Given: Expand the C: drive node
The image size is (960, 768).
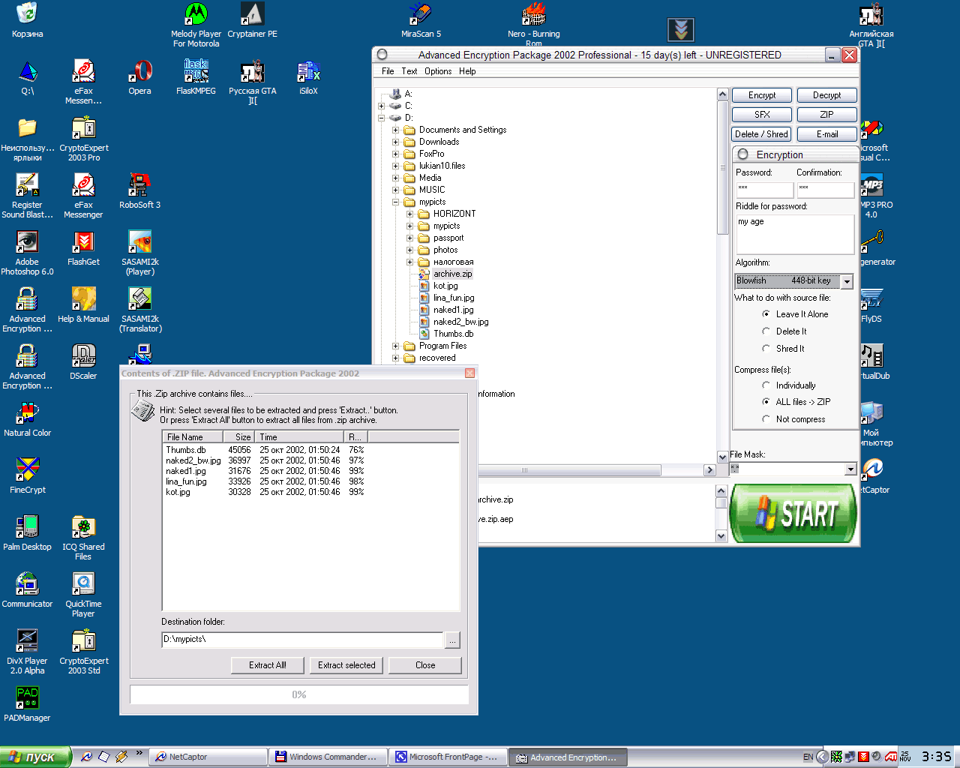Looking at the screenshot, I should tap(381, 106).
